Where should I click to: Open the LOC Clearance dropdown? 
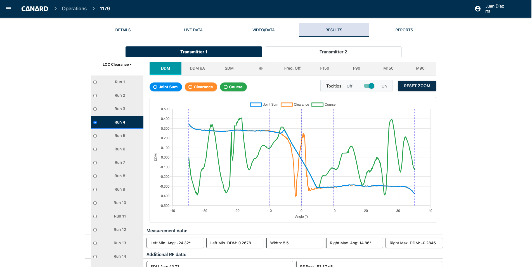tap(117, 65)
